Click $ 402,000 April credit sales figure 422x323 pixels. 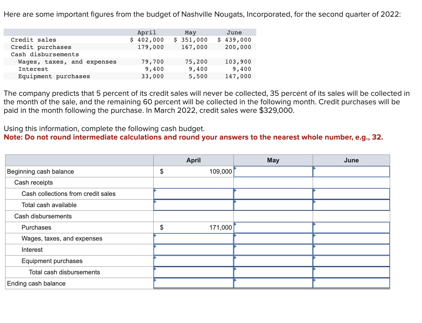147,40
